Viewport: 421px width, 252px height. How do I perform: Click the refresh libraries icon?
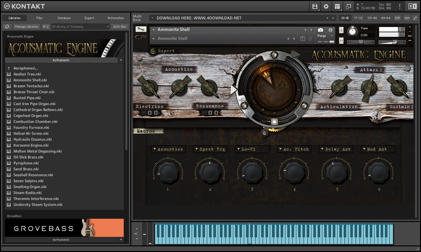7,26
